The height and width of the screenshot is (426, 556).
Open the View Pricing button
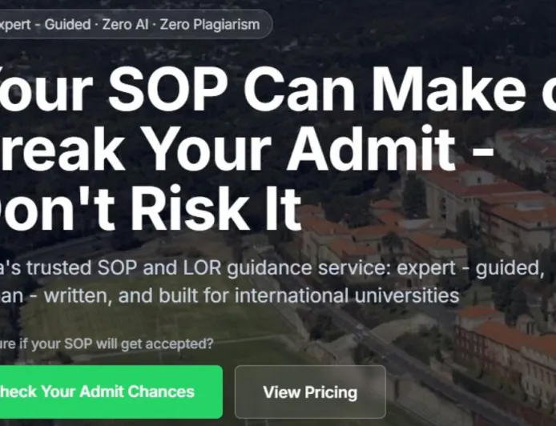310,392
